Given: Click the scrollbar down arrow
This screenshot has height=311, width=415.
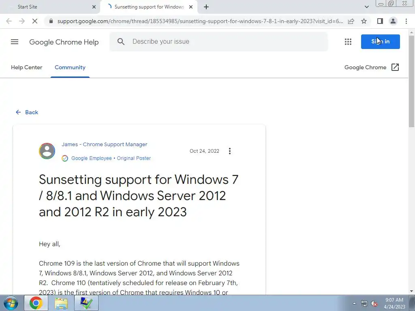Looking at the screenshot, I should coord(412,291).
